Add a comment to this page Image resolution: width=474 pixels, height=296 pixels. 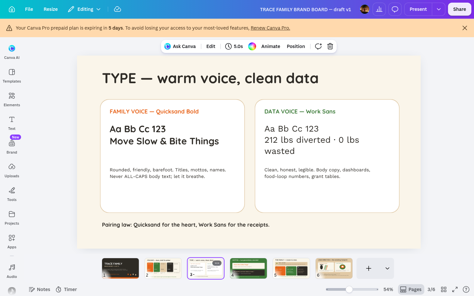[x=318, y=46]
